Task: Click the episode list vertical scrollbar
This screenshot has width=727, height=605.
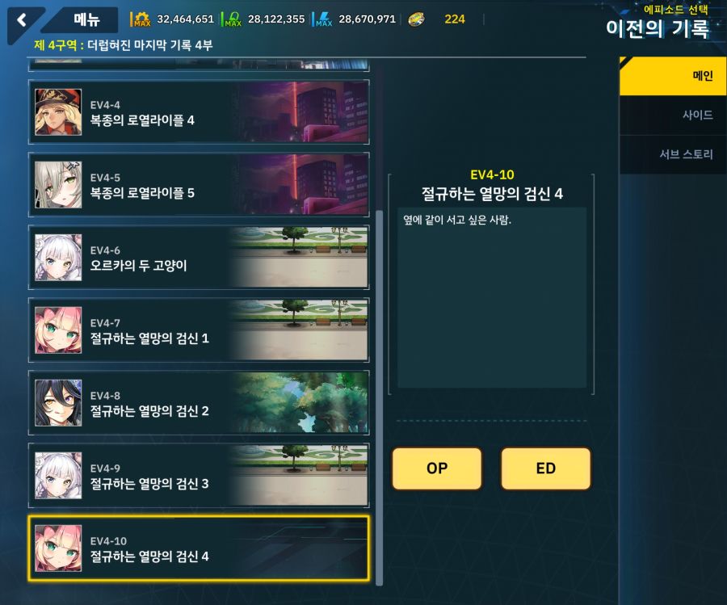Action: 379,397
